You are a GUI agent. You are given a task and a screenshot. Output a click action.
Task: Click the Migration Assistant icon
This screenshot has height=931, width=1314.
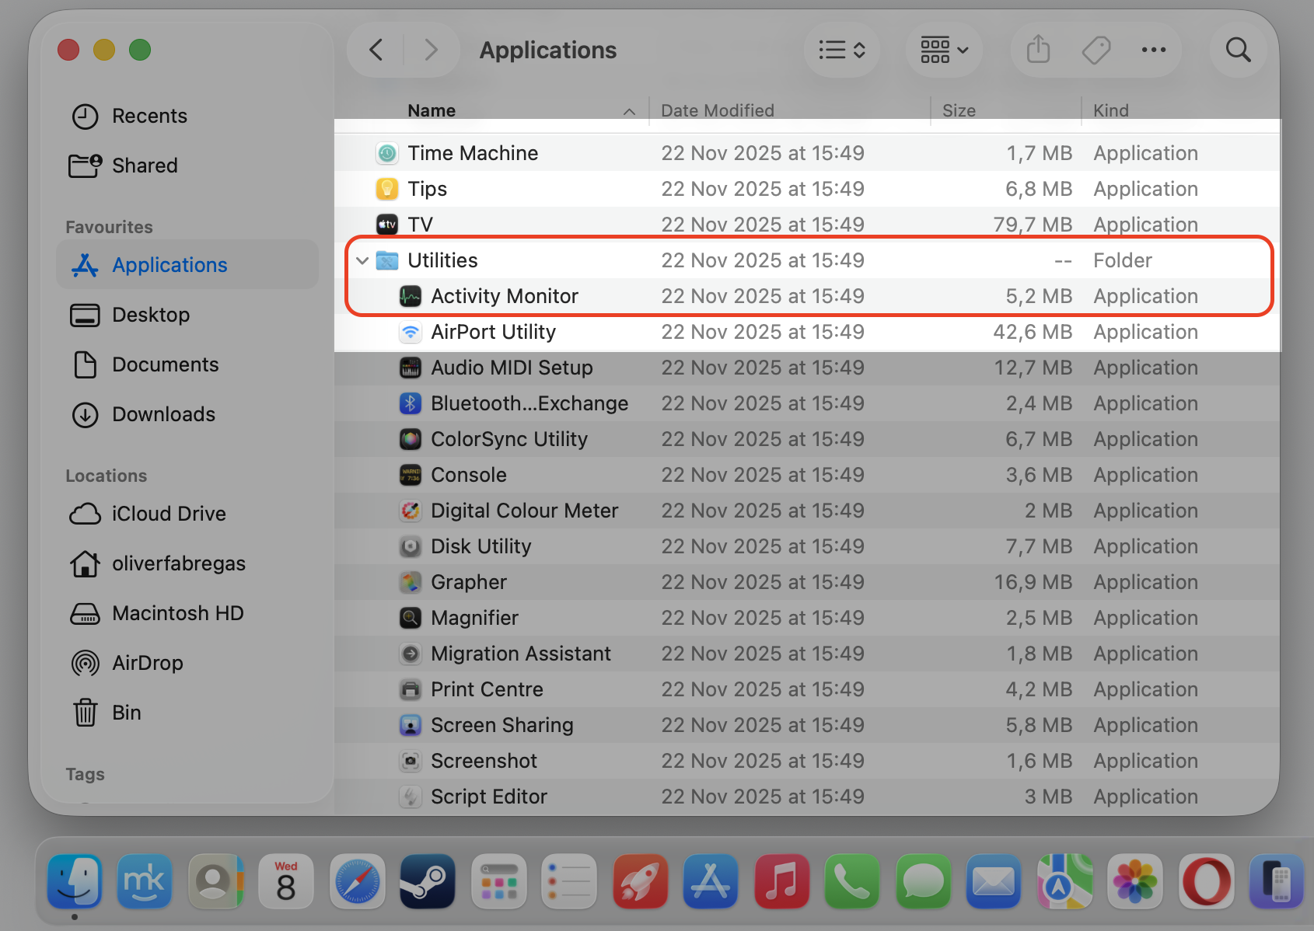point(411,654)
